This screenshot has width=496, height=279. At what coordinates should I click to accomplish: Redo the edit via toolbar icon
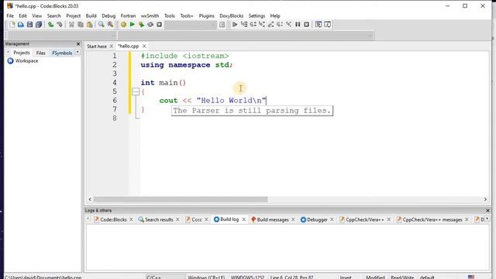point(60,24)
